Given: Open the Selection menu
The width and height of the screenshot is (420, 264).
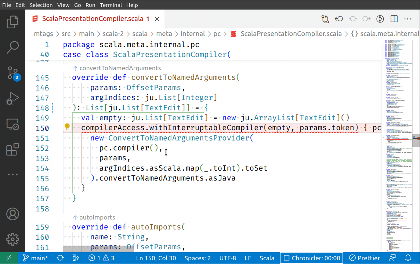Looking at the screenshot, I should (41, 5).
